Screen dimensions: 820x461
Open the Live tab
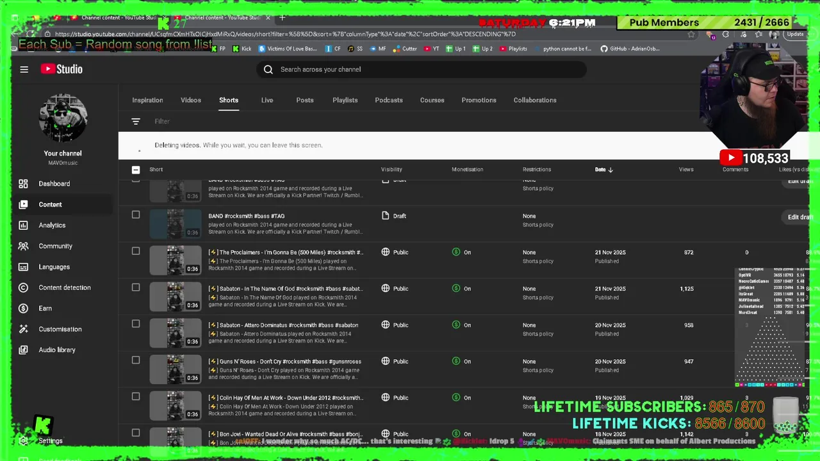pyautogui.click(x=267, y=100)
